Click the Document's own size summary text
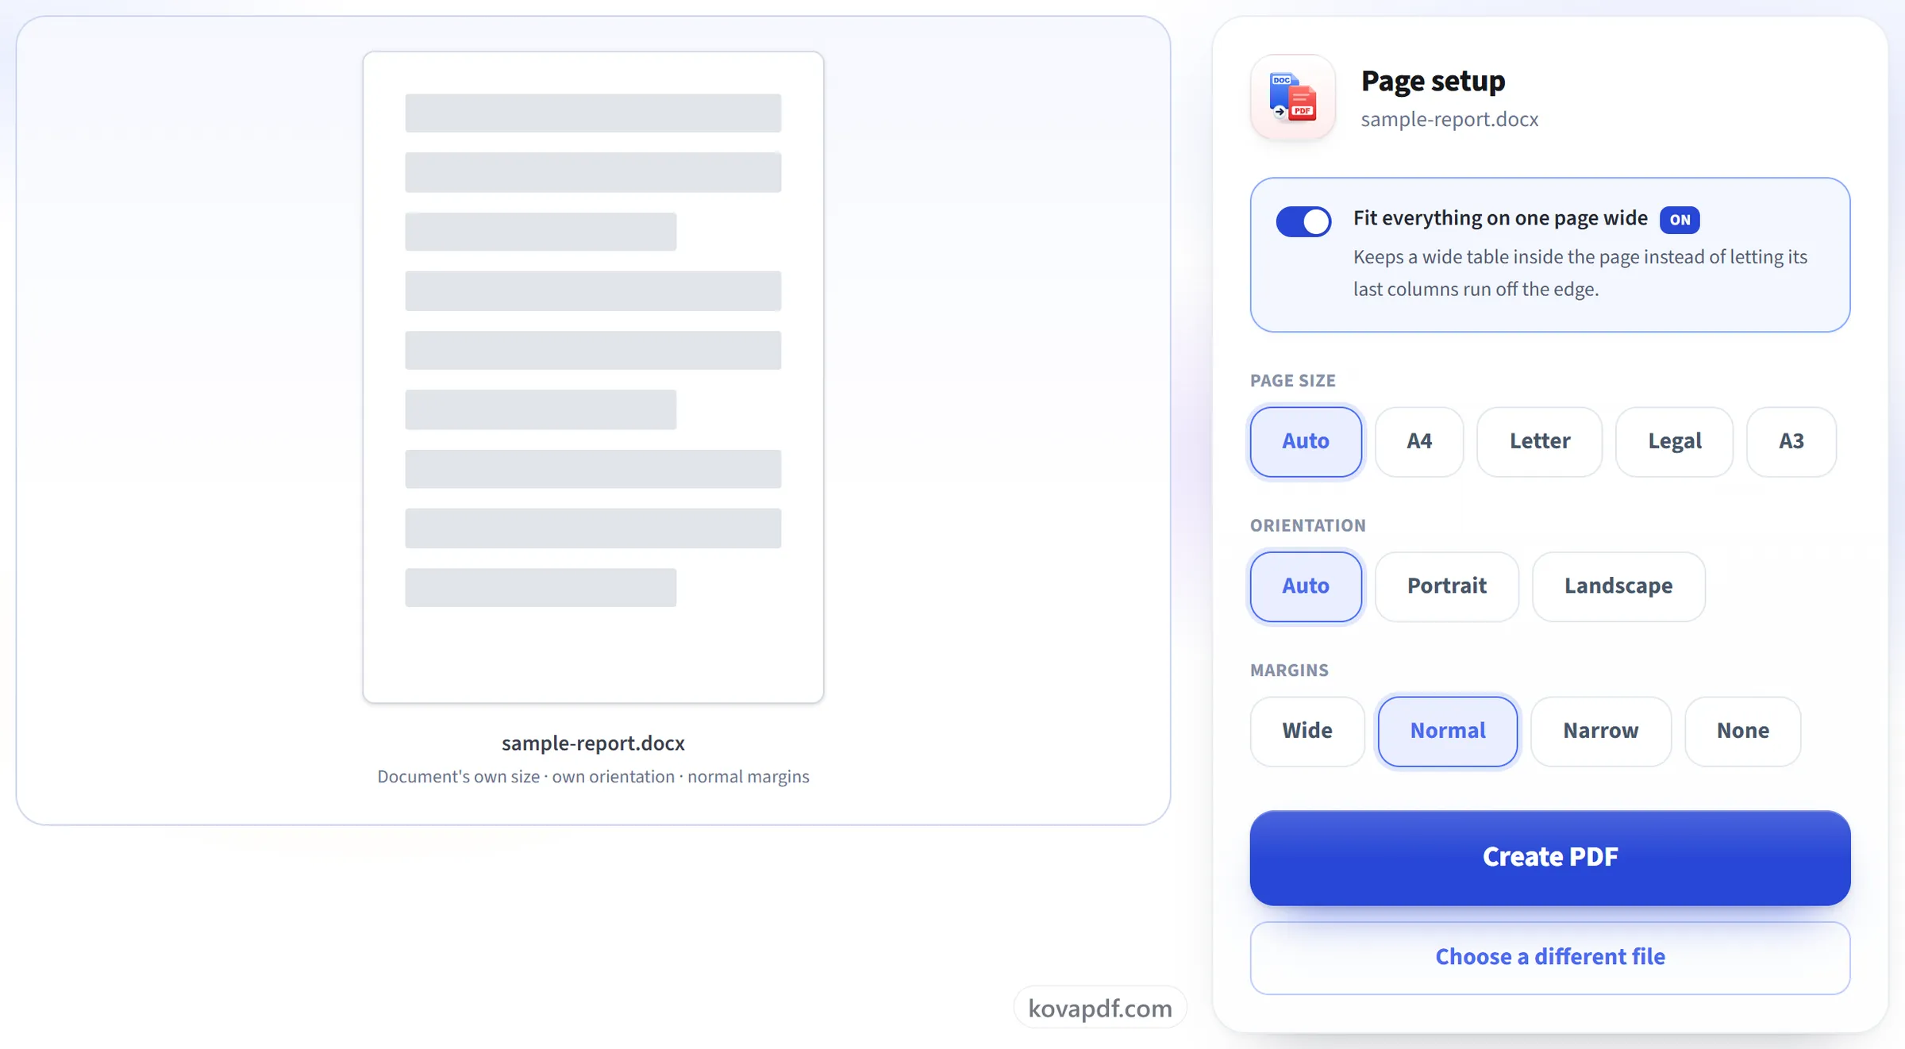This screenshot has height=1049, width=1905. (x=593, y=776)
